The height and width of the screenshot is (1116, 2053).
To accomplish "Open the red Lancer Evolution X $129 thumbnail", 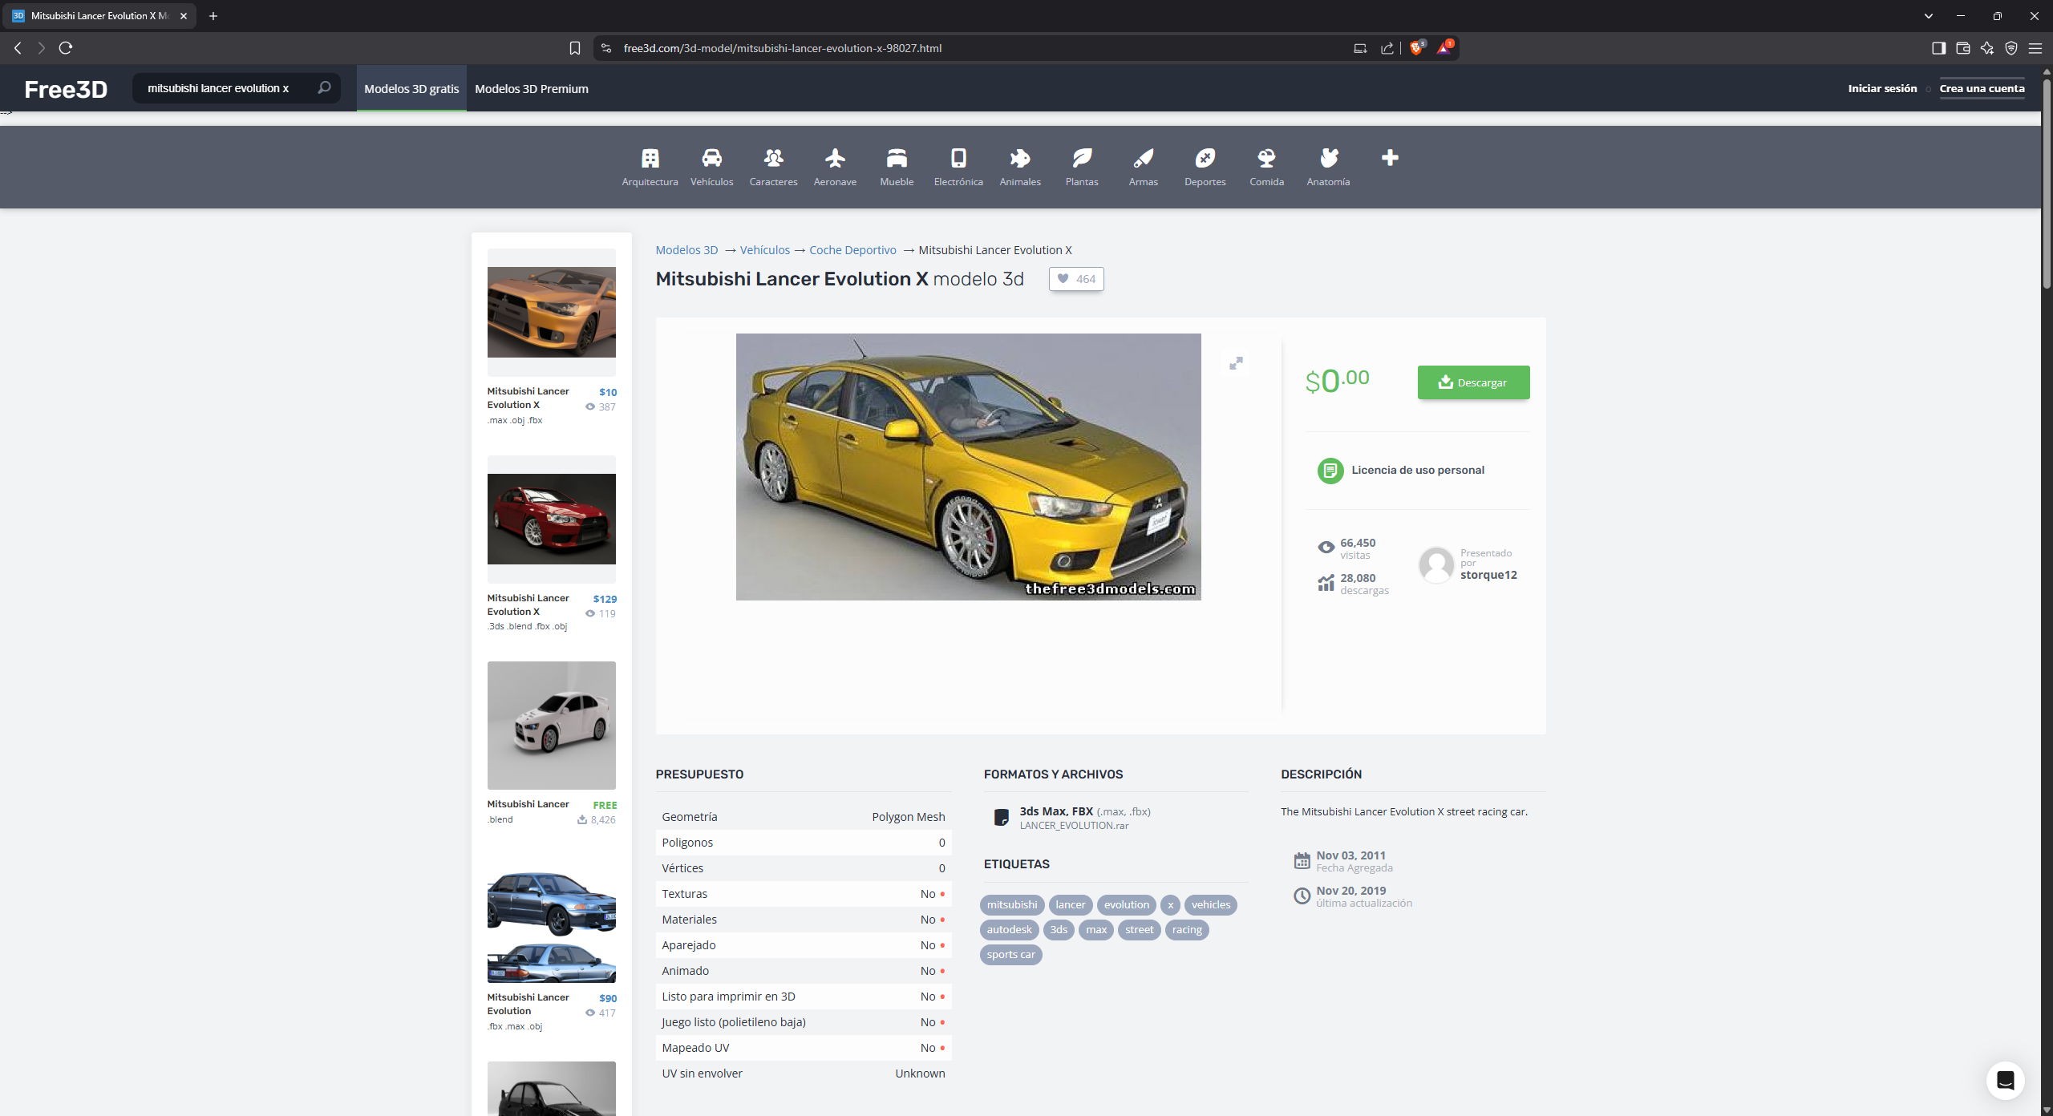I will click(x=552, y=520).
